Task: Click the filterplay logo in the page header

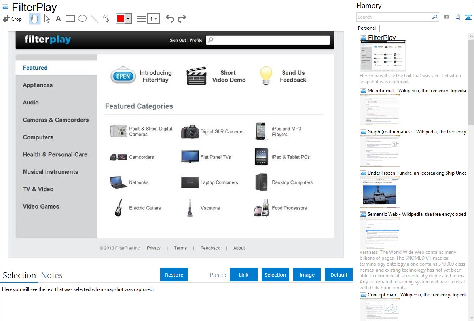Action: (x=48, y=40)
